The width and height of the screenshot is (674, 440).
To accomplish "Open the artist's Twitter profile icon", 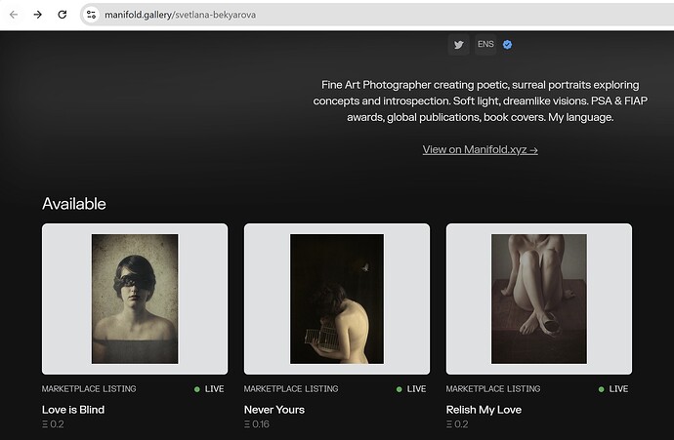I will point(458,44).
